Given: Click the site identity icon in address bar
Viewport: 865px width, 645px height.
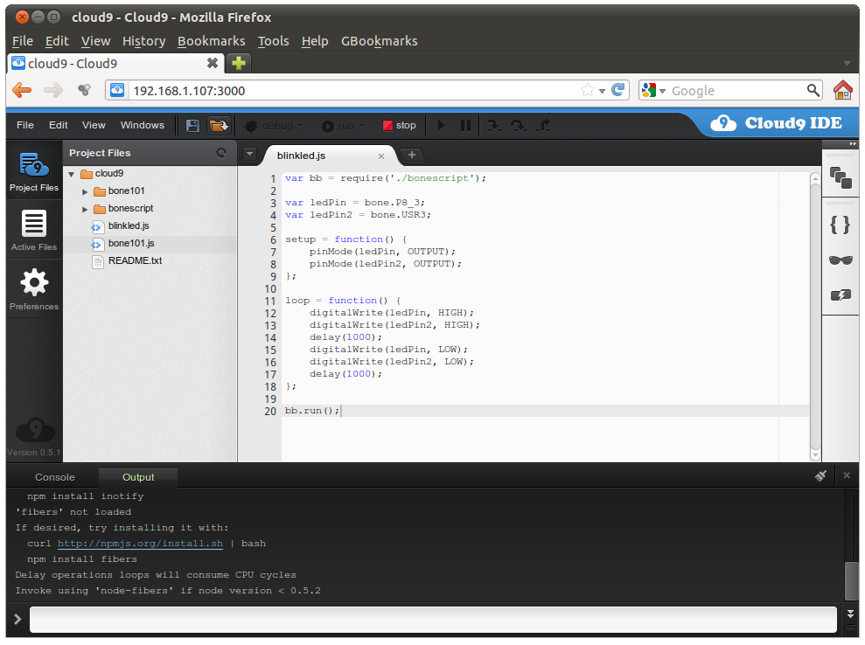Looking at the screenshot, I should click(x=117, y=90).
